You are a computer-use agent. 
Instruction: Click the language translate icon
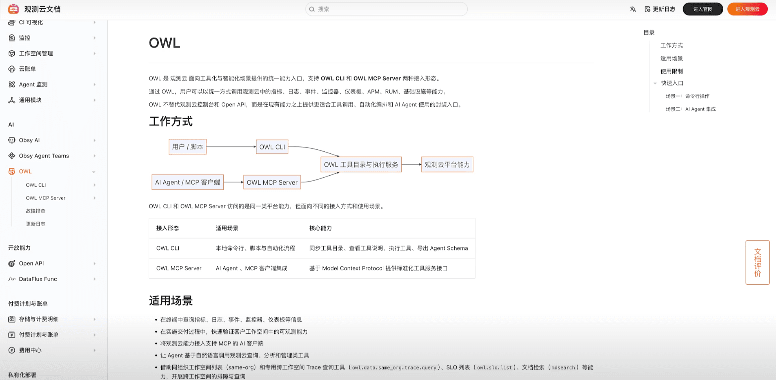[633, 9]
